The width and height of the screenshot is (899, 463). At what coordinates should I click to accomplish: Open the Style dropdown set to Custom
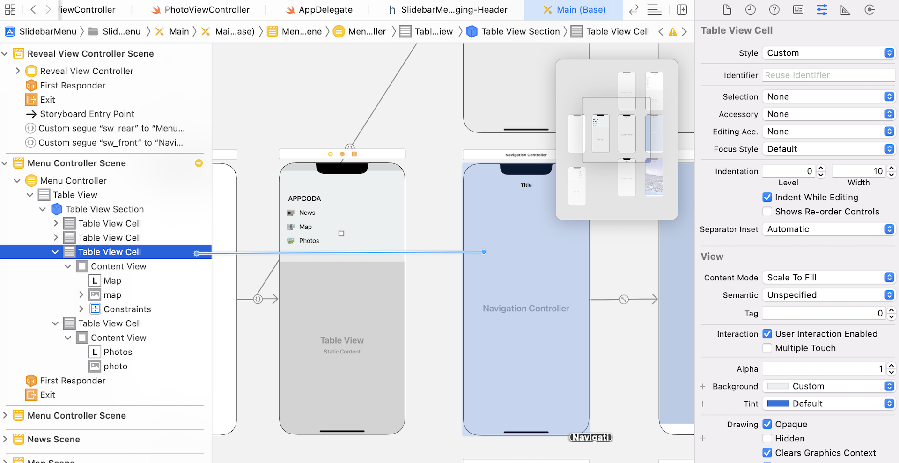coord(828,53)
